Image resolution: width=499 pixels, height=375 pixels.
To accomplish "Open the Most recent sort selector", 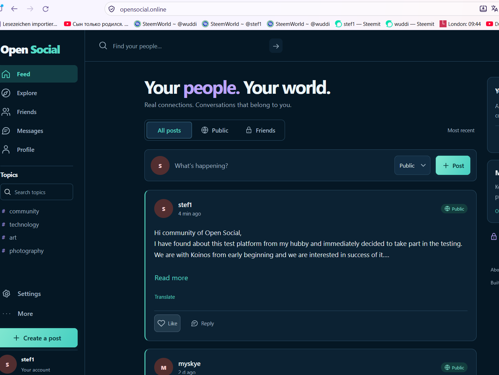I will click(461, 130).
